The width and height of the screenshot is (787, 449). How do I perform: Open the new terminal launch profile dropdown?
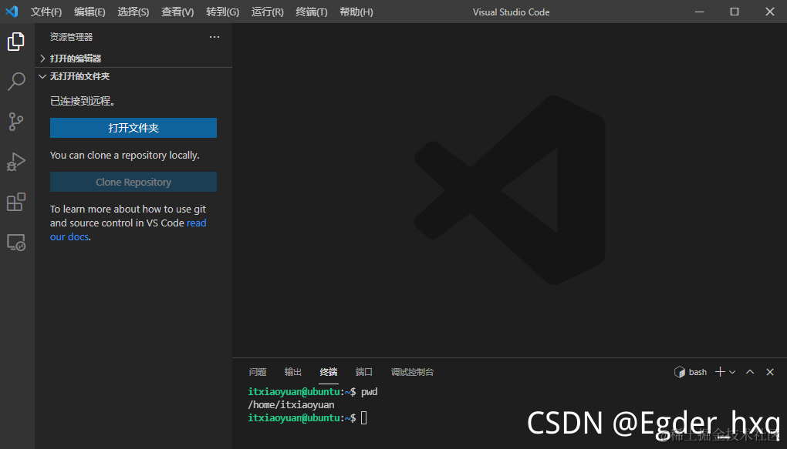[732, 372]
